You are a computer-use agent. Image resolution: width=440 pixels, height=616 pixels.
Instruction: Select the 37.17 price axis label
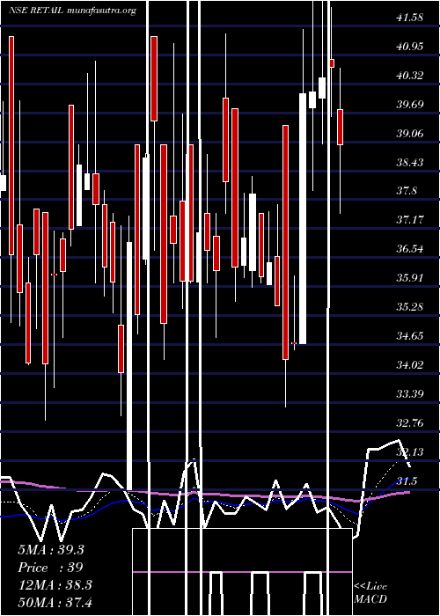tap(410, 220)
